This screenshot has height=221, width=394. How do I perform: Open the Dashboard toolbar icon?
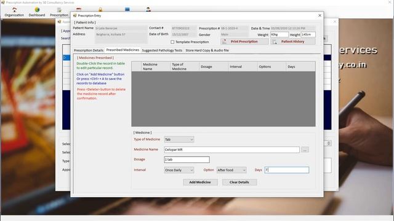[37, 12]
